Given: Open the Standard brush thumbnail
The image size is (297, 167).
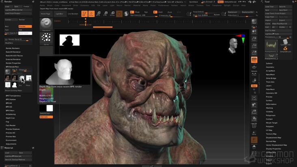Looking at the screenshot, I should (46, 24).
